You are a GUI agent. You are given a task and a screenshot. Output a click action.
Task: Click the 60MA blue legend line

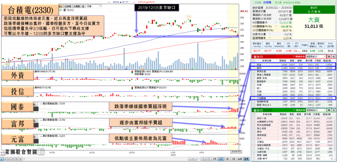tap(109, 2)
